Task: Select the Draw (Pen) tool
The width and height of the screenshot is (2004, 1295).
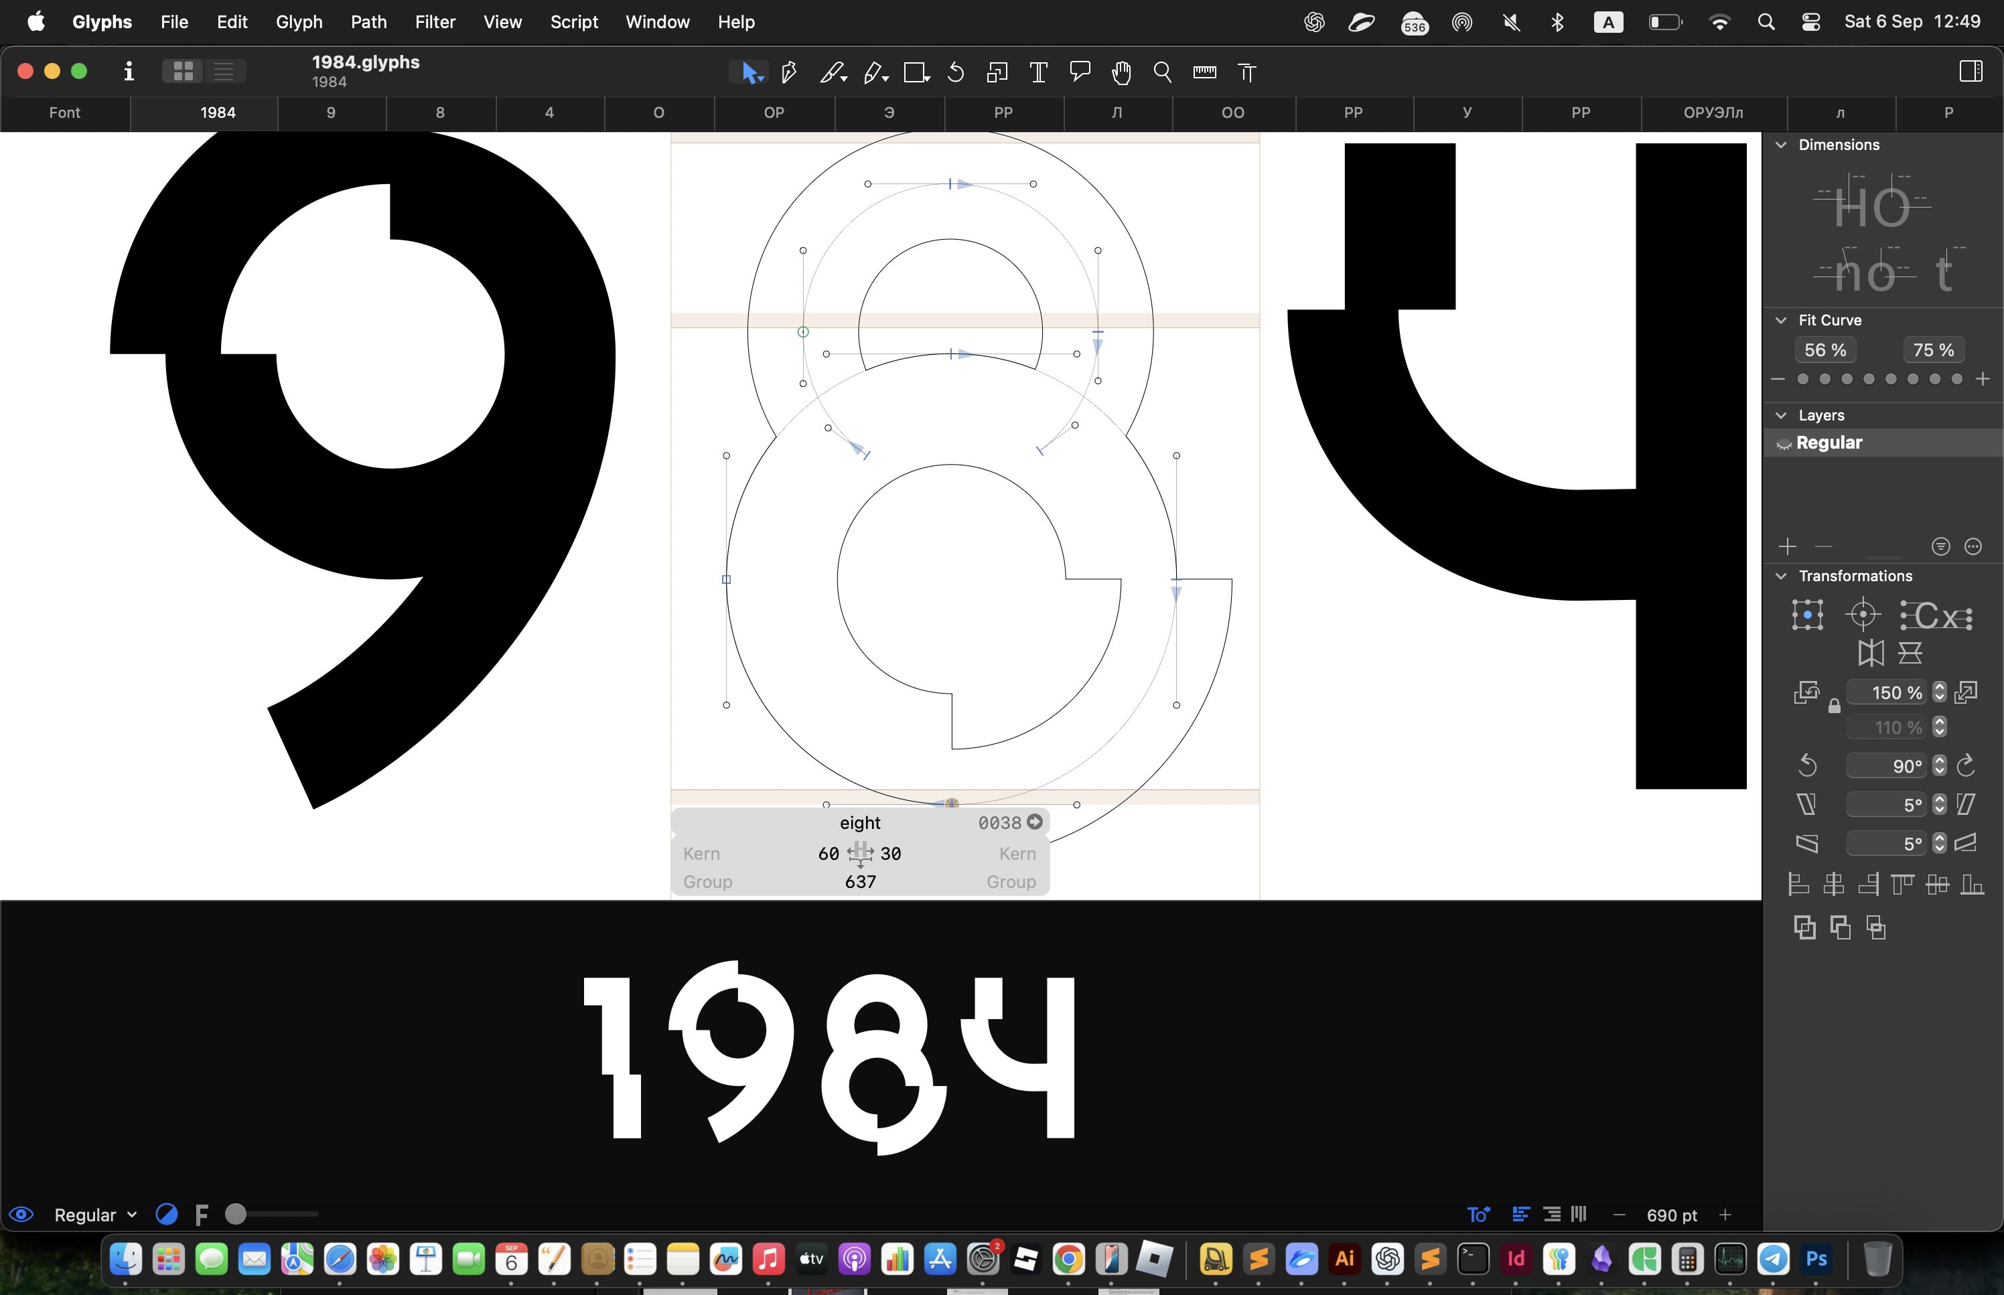Action: coord(788,72)
